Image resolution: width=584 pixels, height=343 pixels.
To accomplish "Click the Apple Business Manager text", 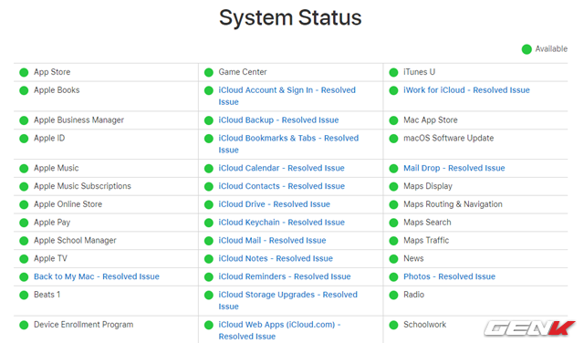I will pyautogui.click(x=78, y=120).
